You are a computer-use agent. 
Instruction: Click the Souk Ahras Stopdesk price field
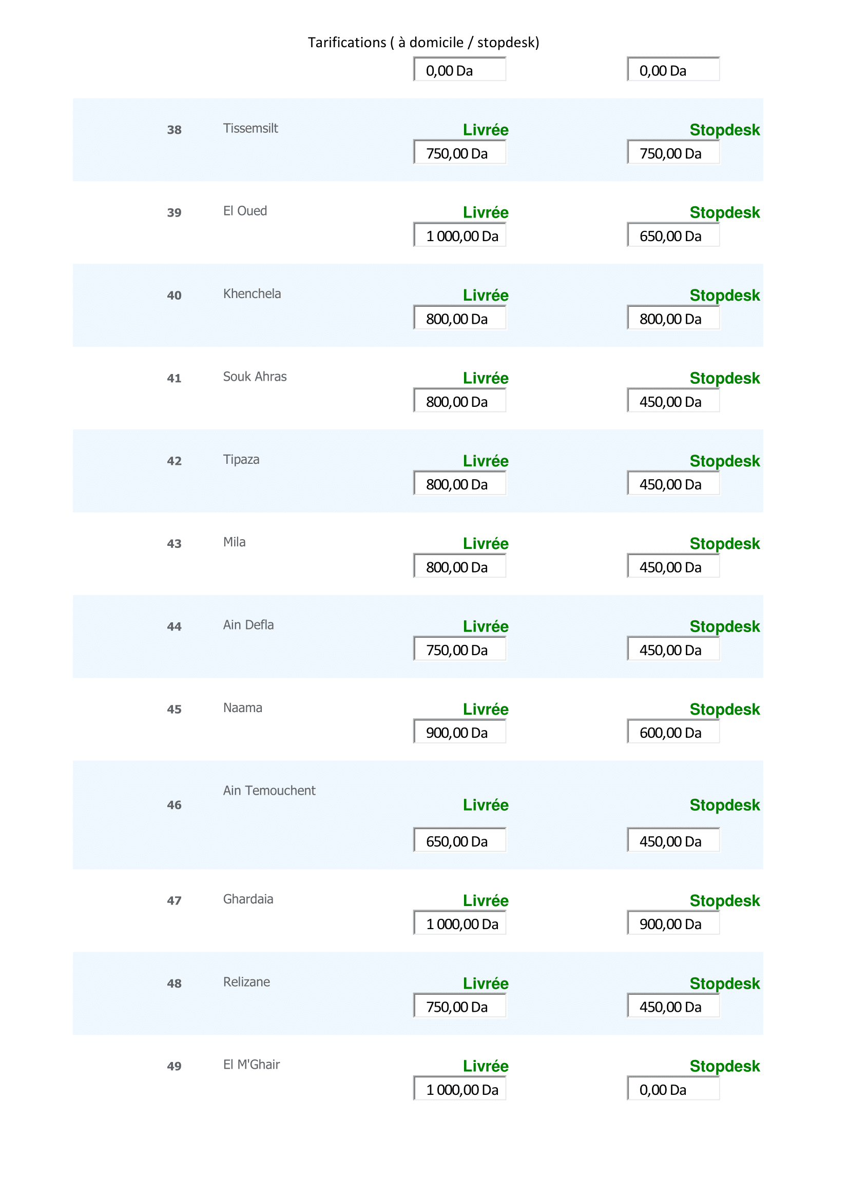pyautogui.click(x=673, y=401)
